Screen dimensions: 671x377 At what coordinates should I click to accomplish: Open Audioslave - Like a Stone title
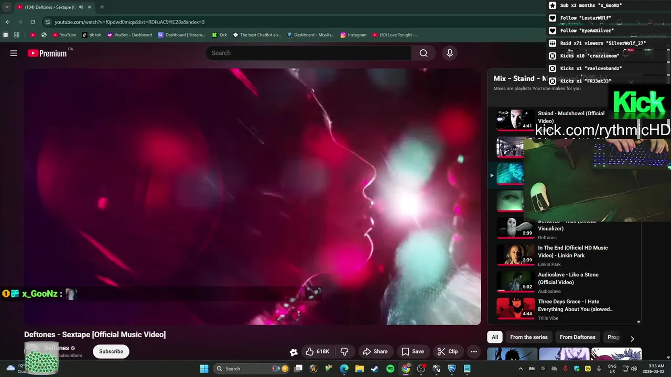coord(568,278)
